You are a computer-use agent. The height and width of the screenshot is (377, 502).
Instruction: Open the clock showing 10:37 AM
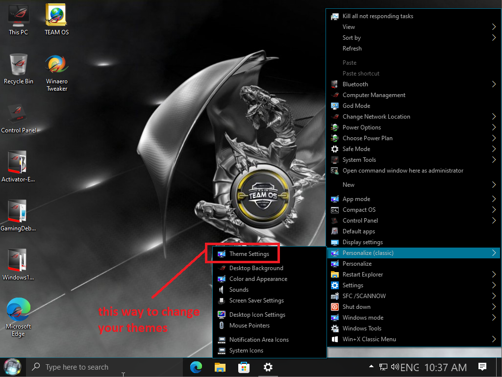click(445, 367)
